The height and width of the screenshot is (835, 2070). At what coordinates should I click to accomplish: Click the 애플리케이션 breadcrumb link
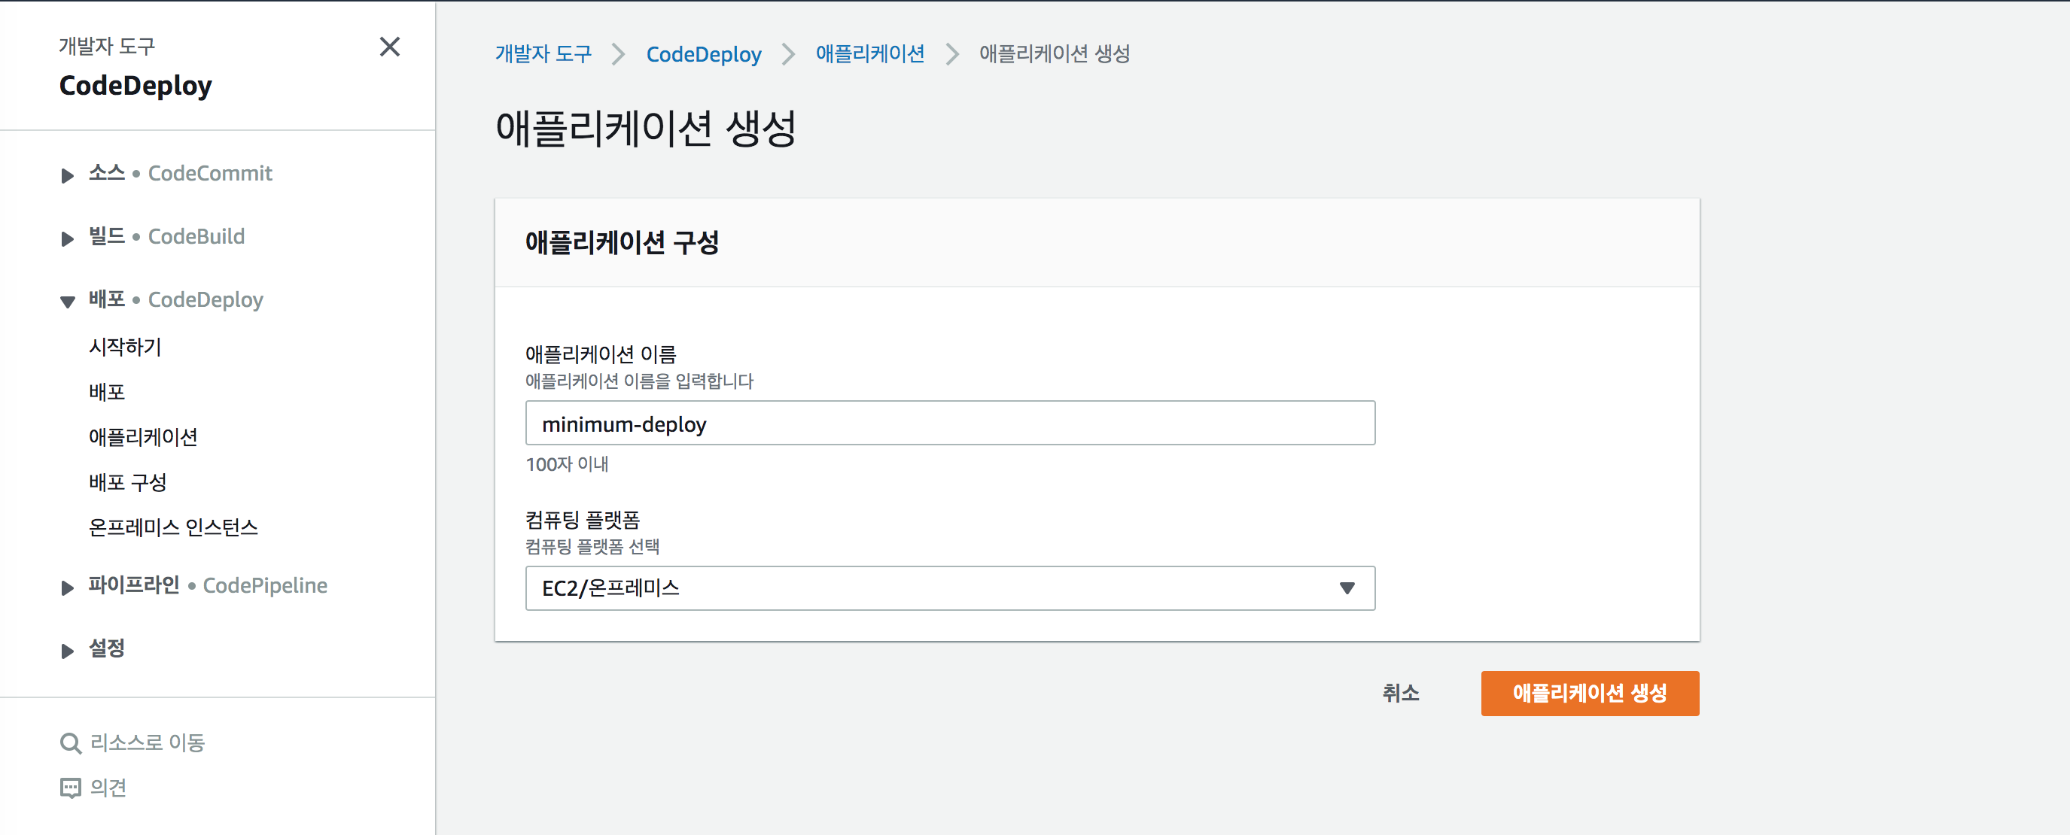point(869,54)
